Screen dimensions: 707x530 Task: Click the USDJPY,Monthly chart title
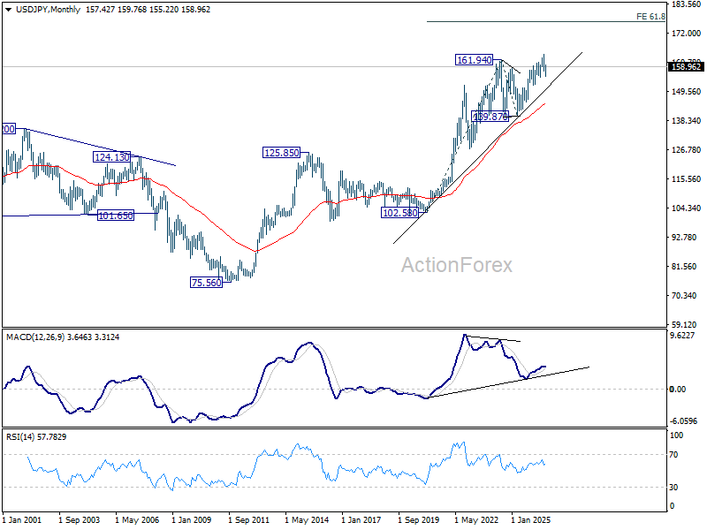[48, 10]
